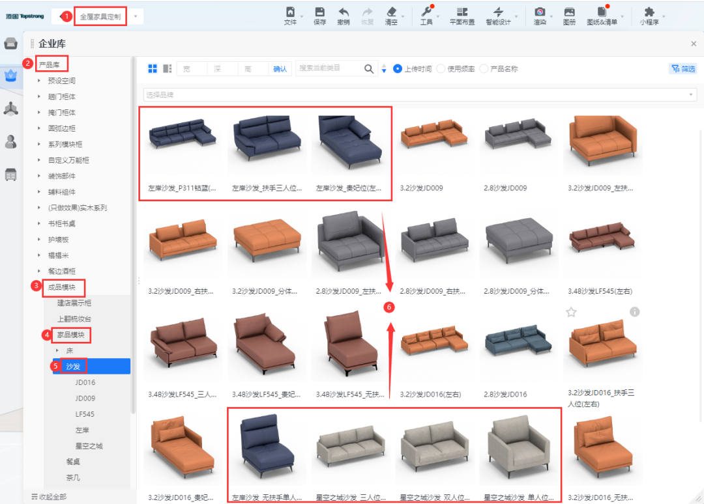Expand the 预设空间 tree node
The width and height of the screenshot is (704, 504).
click(x=39, y=81)
